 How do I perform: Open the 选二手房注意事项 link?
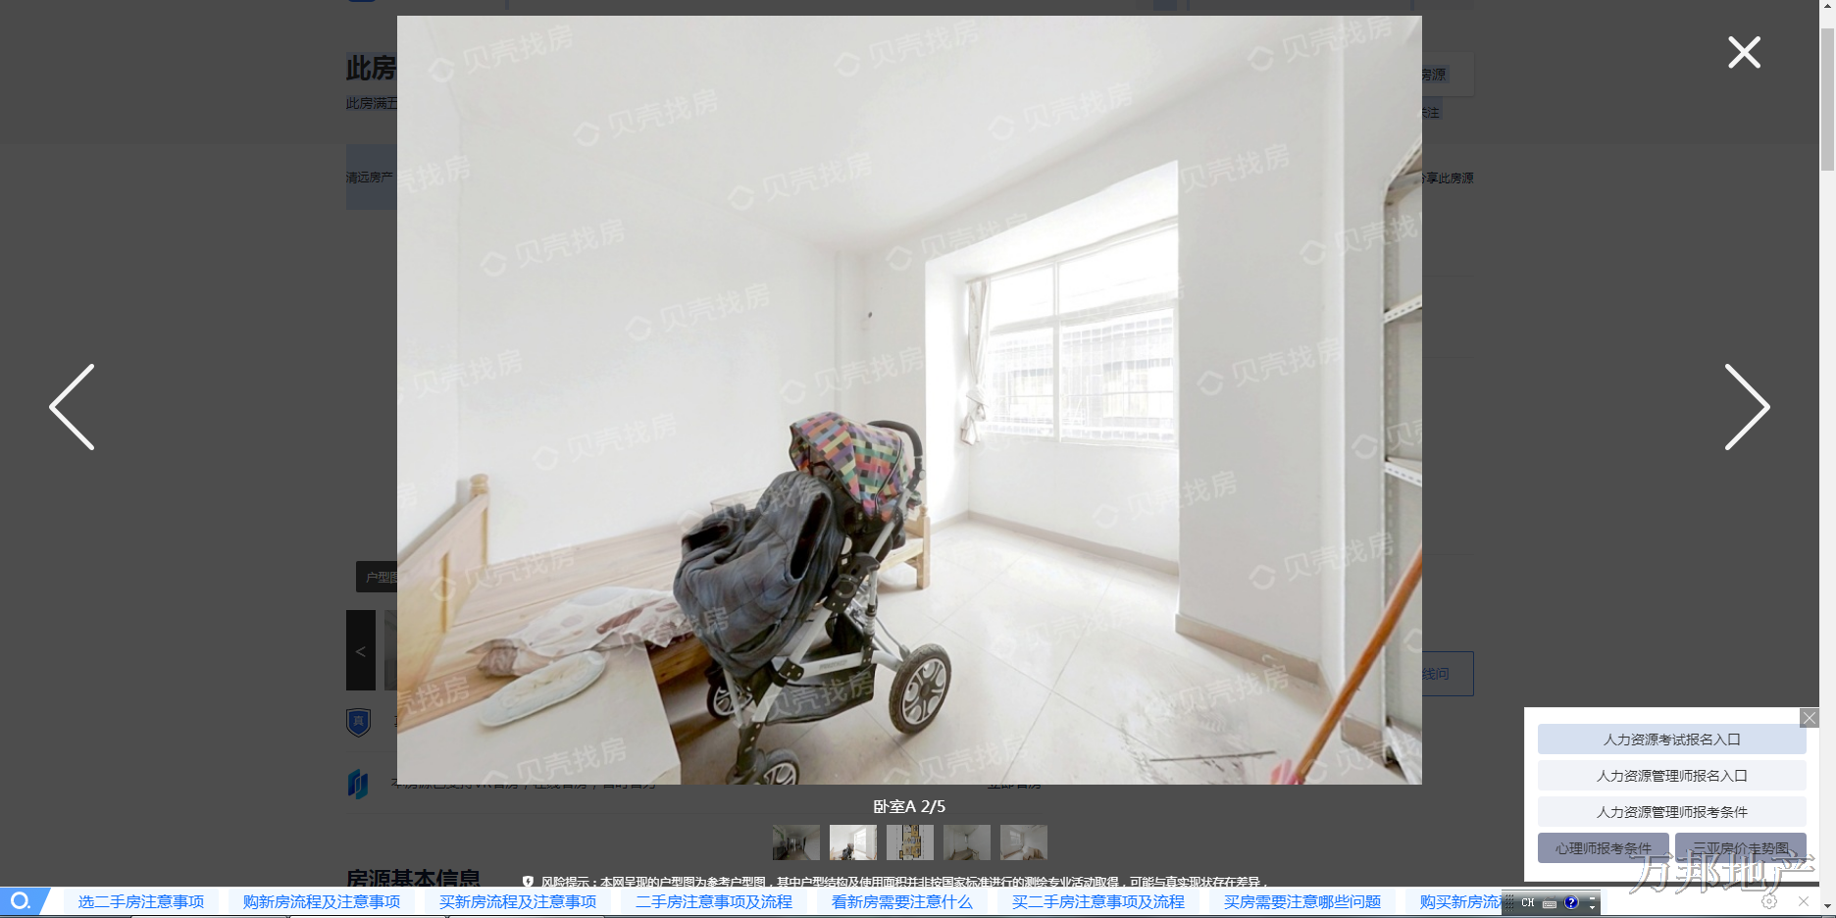click(x=141, y=901)
